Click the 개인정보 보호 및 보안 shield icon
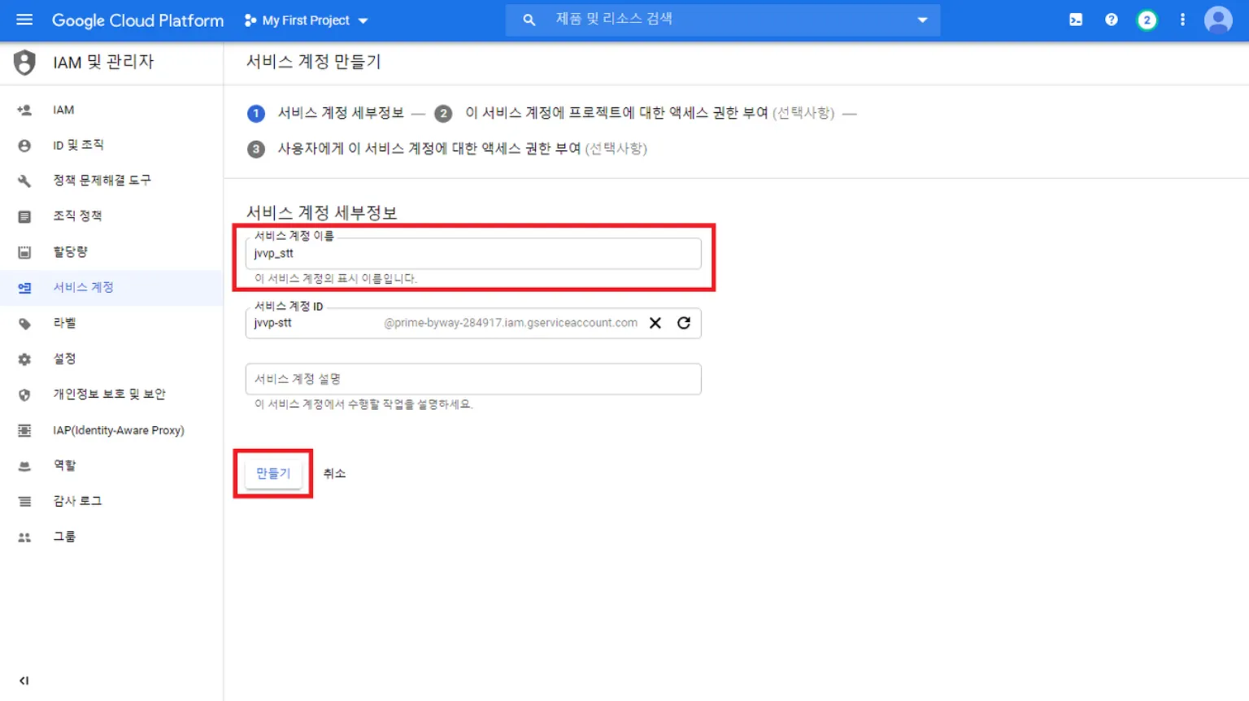Screen dimensions: 1249x701 pos(24,394)
